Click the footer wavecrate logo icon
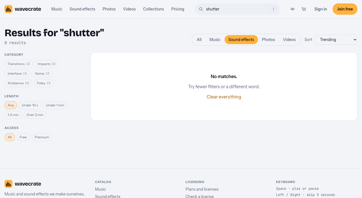 [x=8, y=184]
